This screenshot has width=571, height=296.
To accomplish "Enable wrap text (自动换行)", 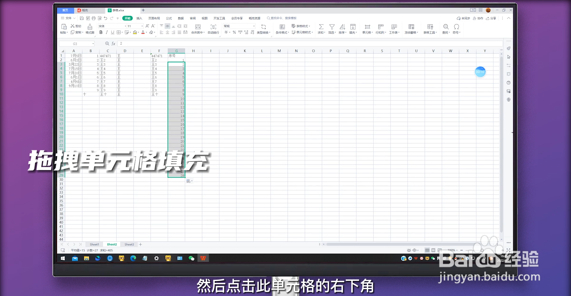I will 213,29.
